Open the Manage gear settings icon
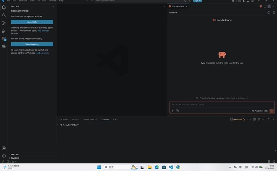Image resolution: width=277 pixels, height=171 pixels. [x=4, y=156]
